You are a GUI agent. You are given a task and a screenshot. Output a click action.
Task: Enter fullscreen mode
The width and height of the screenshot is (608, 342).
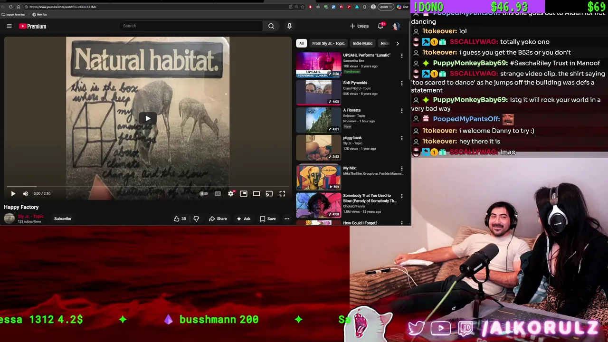coord(282,193)
